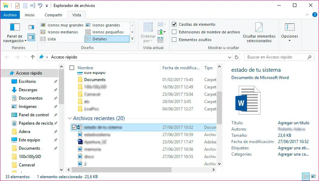Click the Word document preview thumbnail
This screenshot has width=319, height=181.
(248, 100)
